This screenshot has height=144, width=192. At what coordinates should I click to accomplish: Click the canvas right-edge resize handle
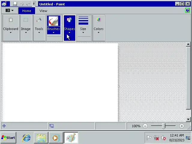[x=118, y=86]
